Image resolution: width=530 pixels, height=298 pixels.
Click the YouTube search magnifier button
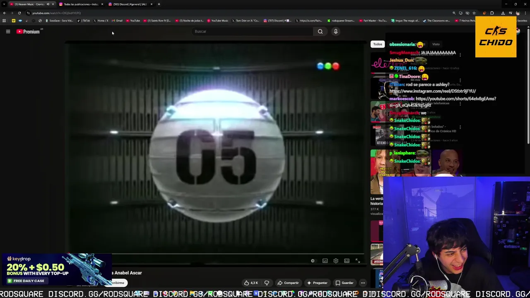[x=320, y=31]
